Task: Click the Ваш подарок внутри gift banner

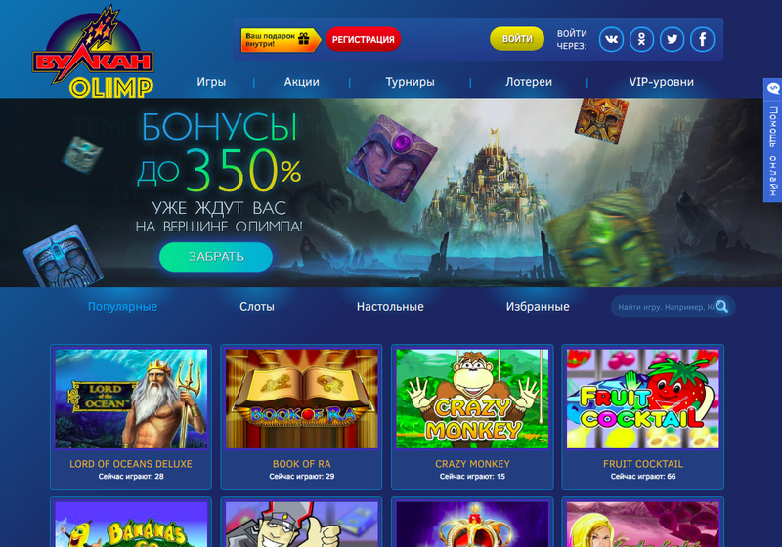Action: [x=281, y=40]
